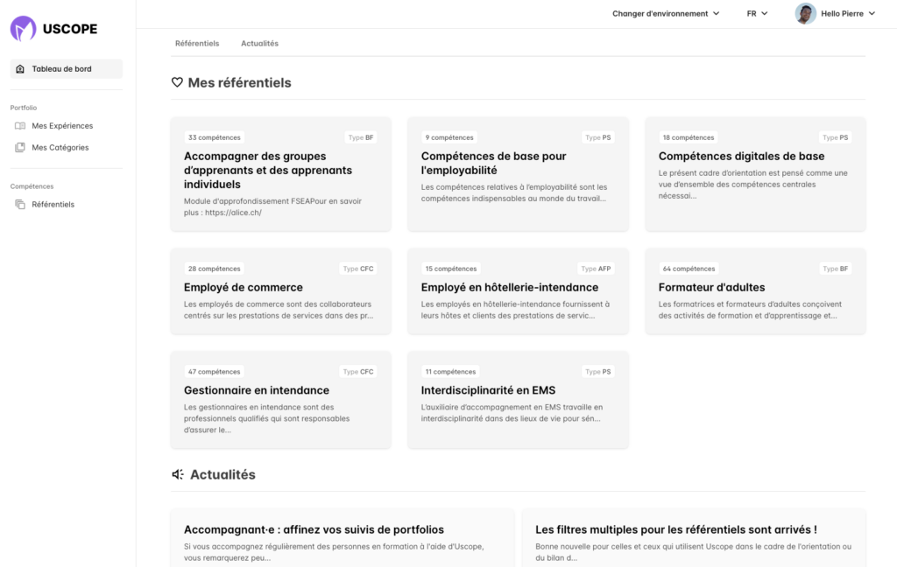Open the Interdisciplinarité en EMS card
The height and width of the screenshot is (567, 897).
pos(518,400)
